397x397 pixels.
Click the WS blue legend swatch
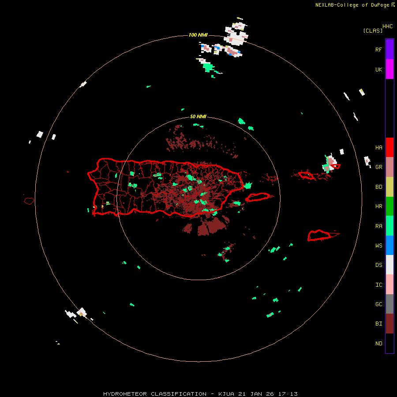point(390,245)
